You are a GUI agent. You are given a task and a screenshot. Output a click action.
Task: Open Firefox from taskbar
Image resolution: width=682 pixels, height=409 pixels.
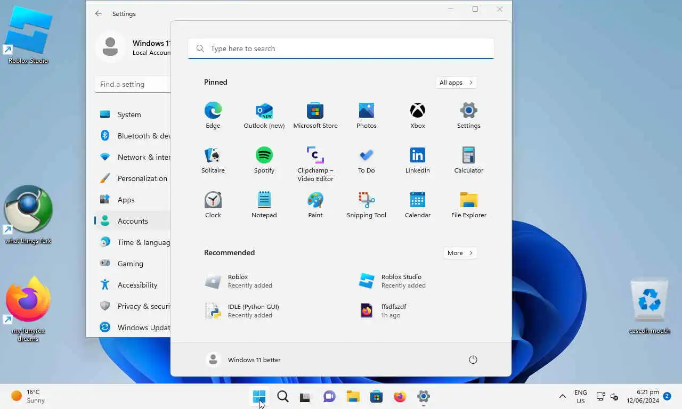400,396
